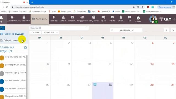Add new future plan with plus icon
The height and width of the screenshot is (99, 176).
[26, 48]
